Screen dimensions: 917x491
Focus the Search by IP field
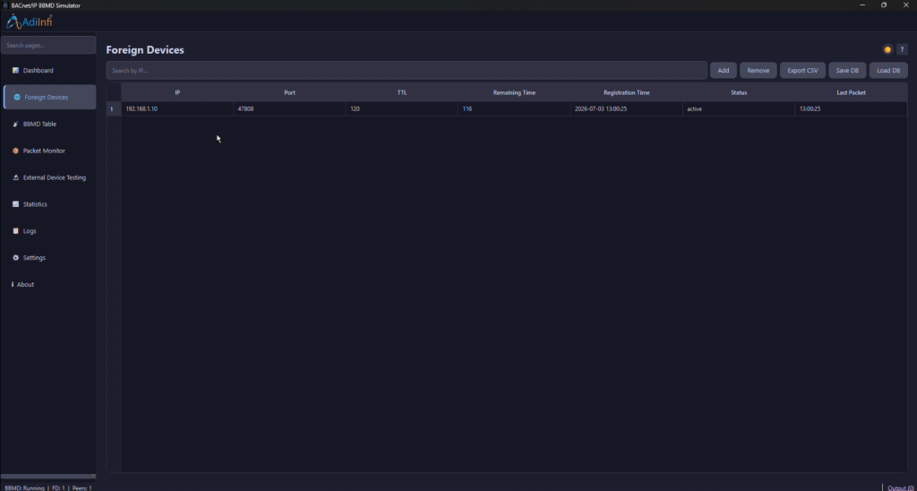407,70
